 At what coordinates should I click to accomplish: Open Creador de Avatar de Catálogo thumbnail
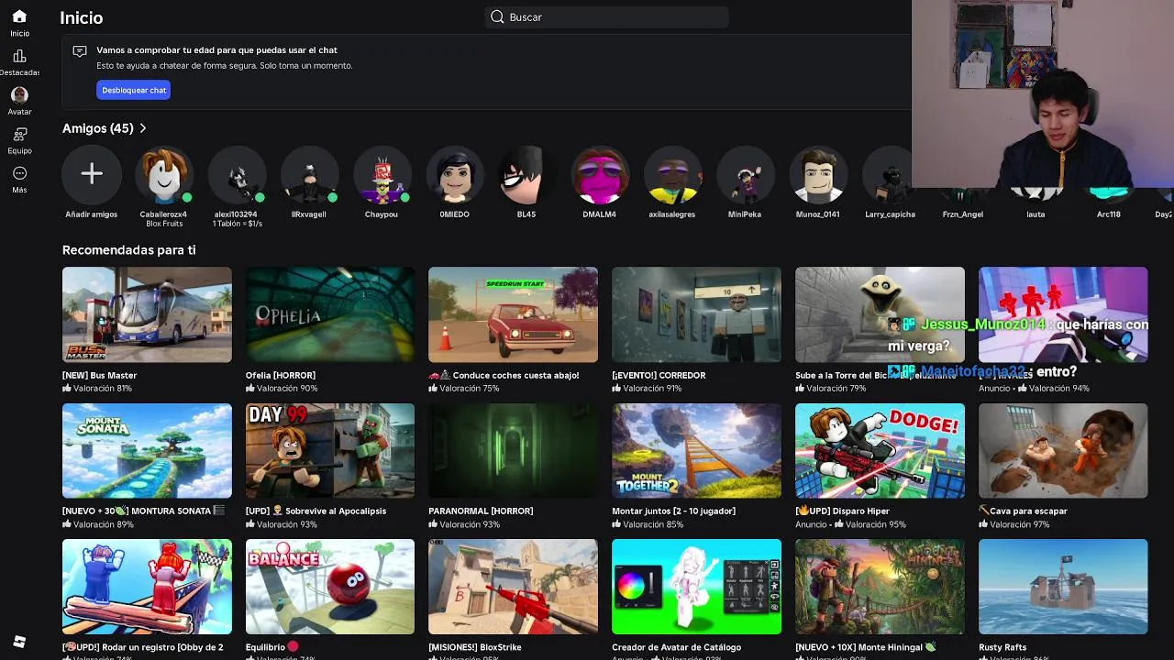[696, 587]
